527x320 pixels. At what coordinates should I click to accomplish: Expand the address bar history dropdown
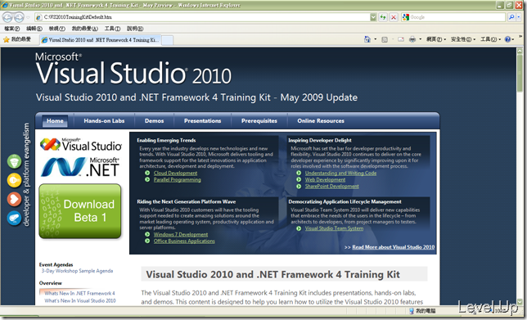point(373,17)
